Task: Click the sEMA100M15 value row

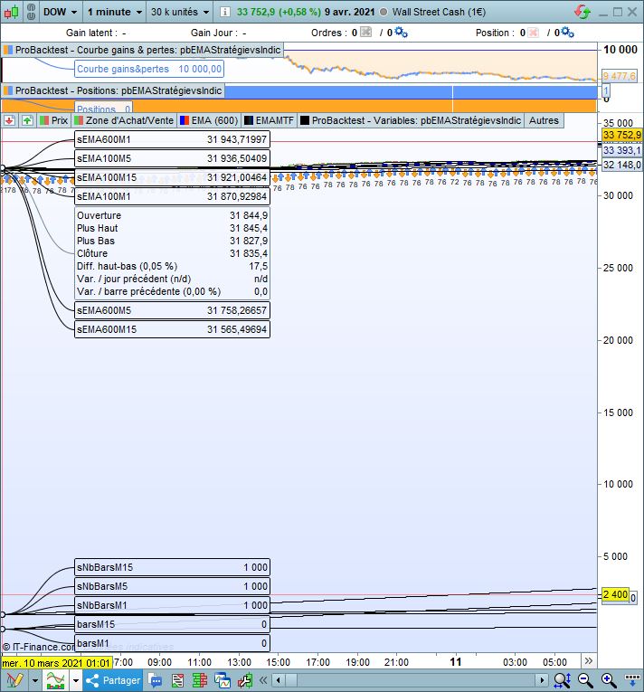Action: coord(172,177)
